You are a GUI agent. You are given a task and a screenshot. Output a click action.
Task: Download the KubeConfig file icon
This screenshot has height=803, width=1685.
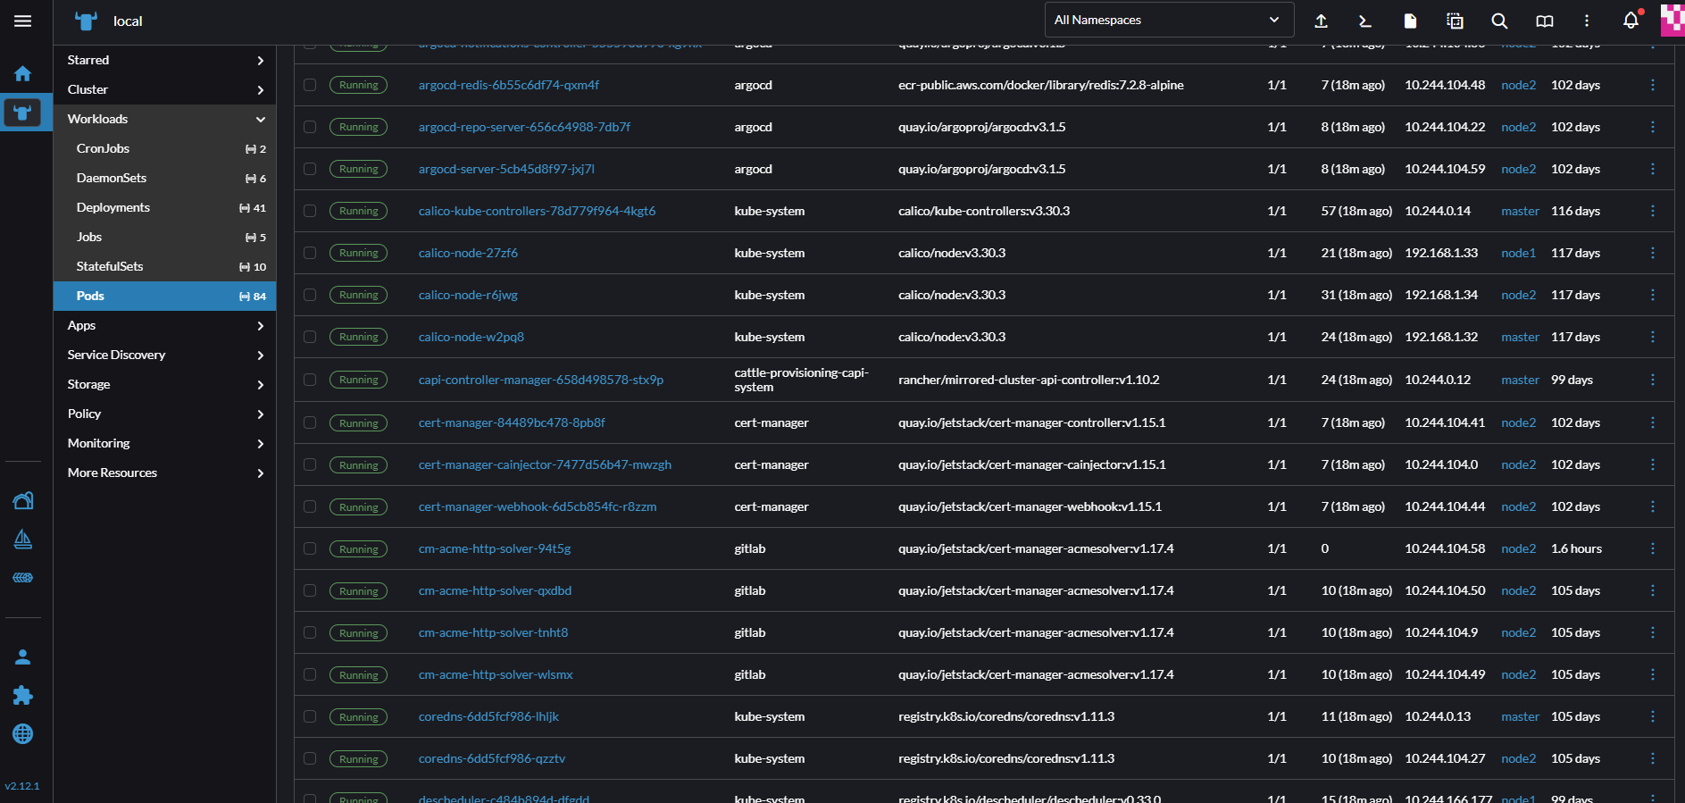pos(1410,21)
